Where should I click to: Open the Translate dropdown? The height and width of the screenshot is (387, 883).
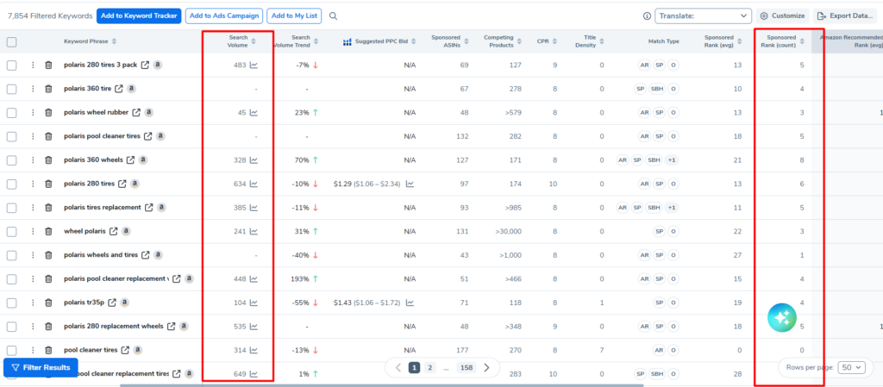pyautogui.click(x=704, y=16)
